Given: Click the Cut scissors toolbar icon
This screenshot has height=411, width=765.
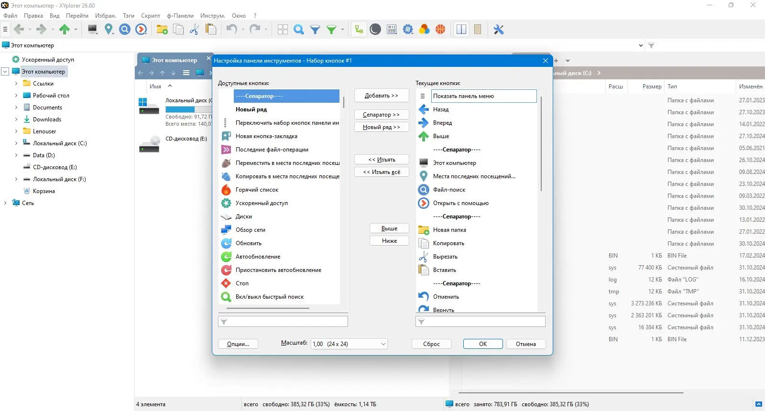Looking at the screenshot, I should click(194, 30).
